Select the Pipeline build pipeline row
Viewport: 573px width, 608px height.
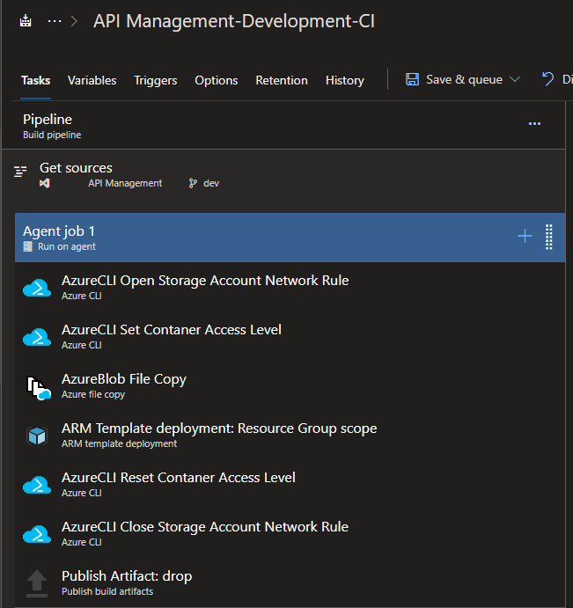tap(283, 125)
